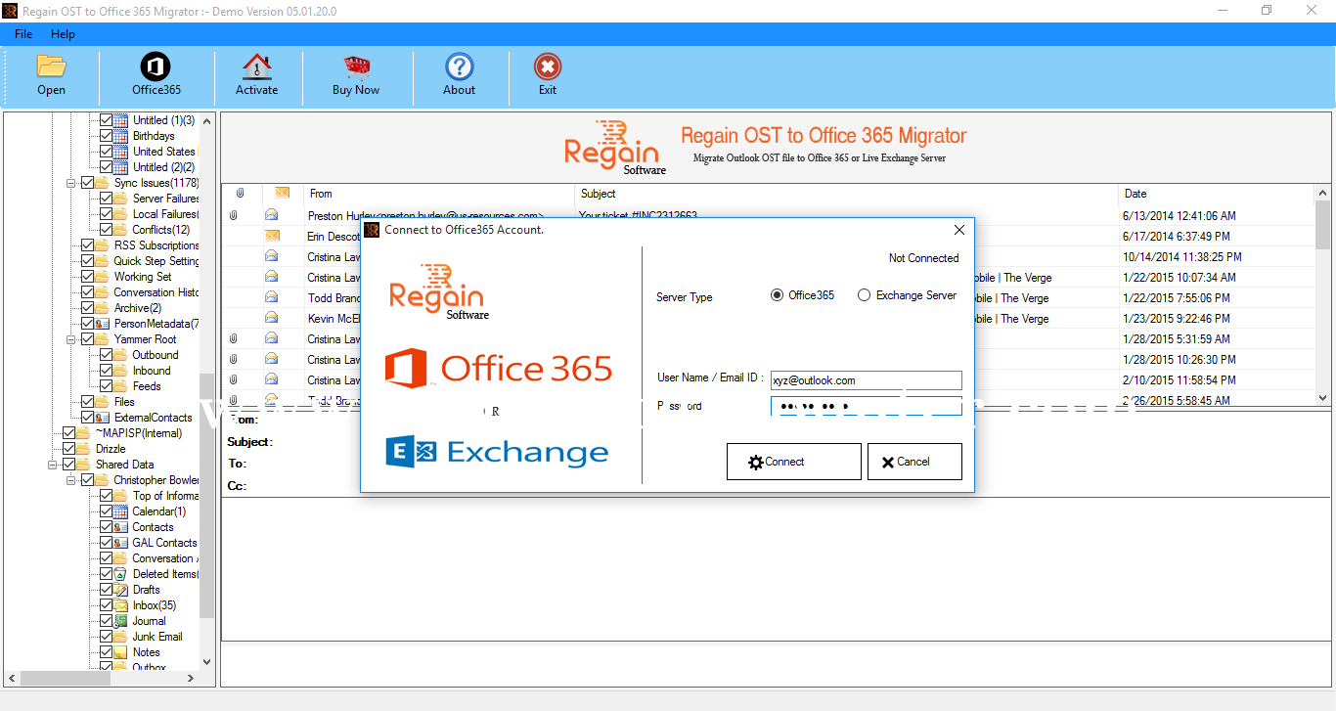
Task: Click the Password input field
Action: pyautogui.click(x=867, y=406)
